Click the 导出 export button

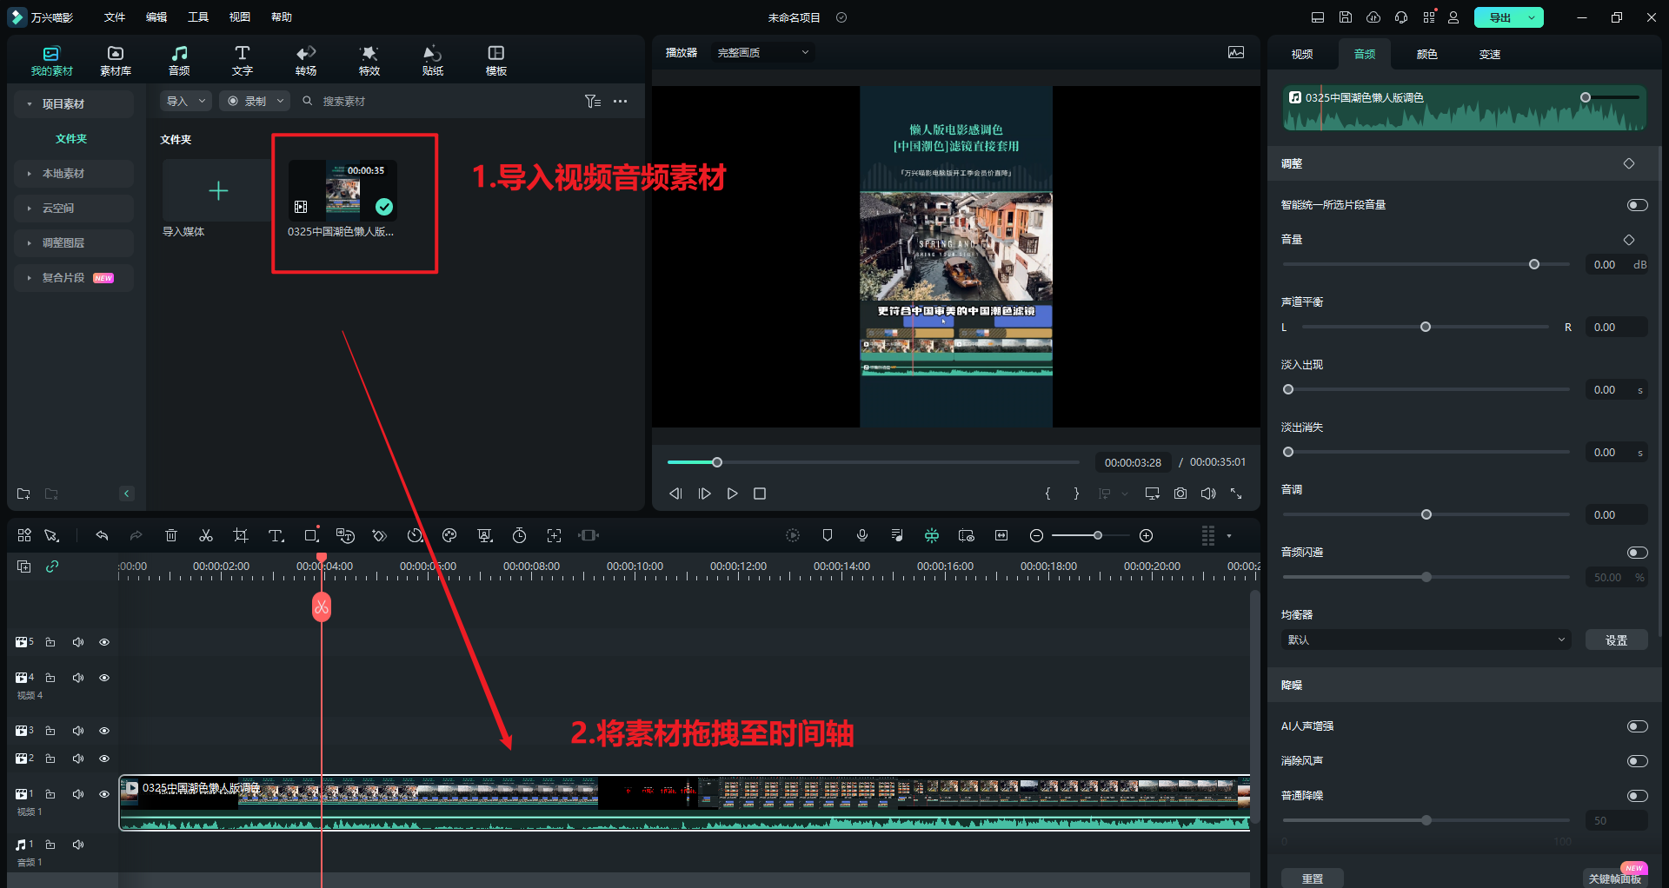1499,17
